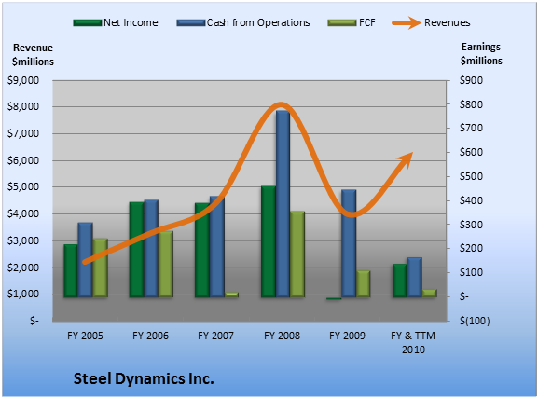This screenshot has width=538, height=398.
Task: Click the 'Steel Dynamics Inc.' chart title
Action: click(x=144, y=378)
